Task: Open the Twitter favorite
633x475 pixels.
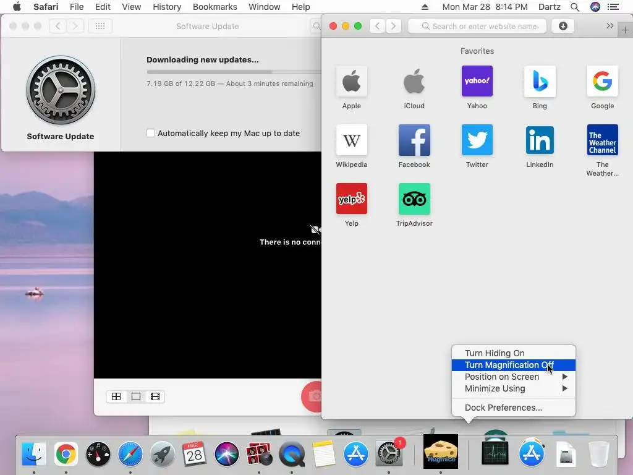Action: (x=477, y=140)
